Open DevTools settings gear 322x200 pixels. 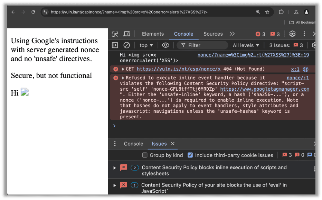coord(292,34)
